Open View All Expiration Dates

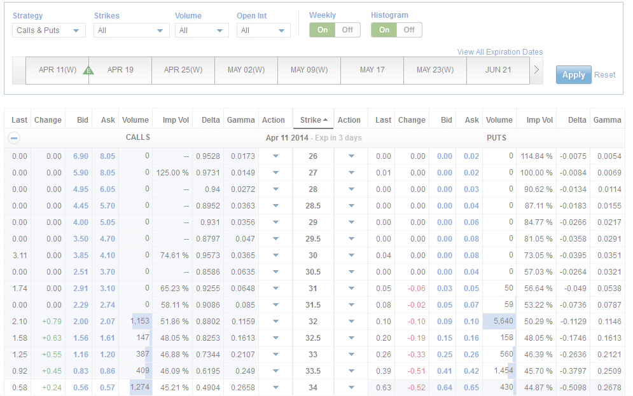pos(499,51)
